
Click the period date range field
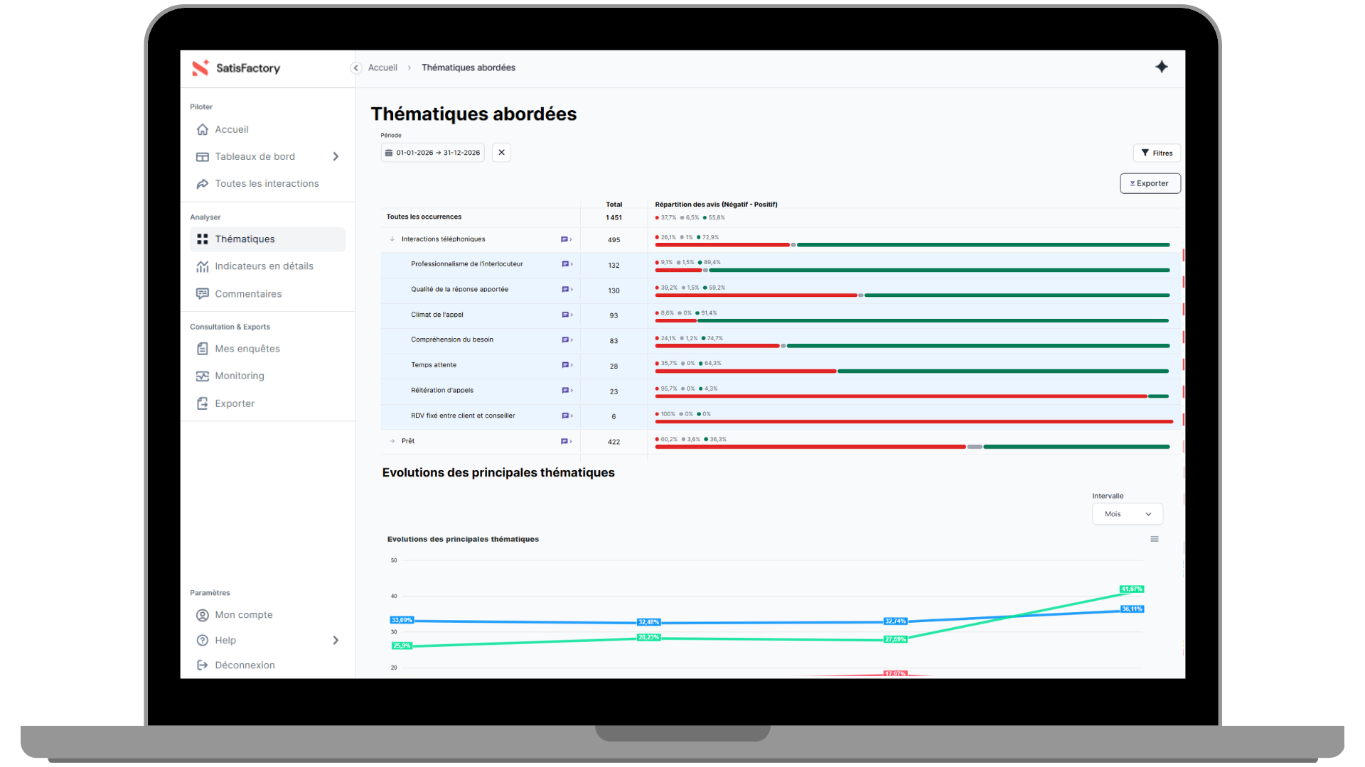click(433, 153)
